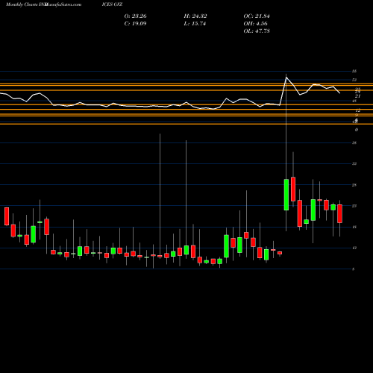Click the 'ICES GVZ' ticker label
The height and width of the screenshot is (373, 373).
coord(112,4)
